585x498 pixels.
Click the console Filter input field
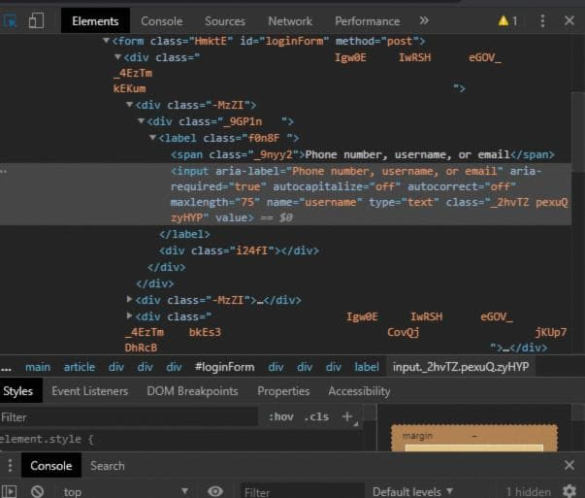(301, 492)
